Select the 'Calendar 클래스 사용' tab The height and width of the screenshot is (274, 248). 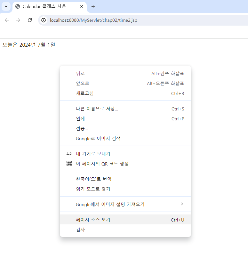click(x=50, y=7)
